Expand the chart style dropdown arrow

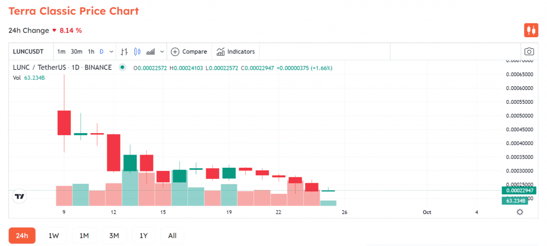click(162, 52)
